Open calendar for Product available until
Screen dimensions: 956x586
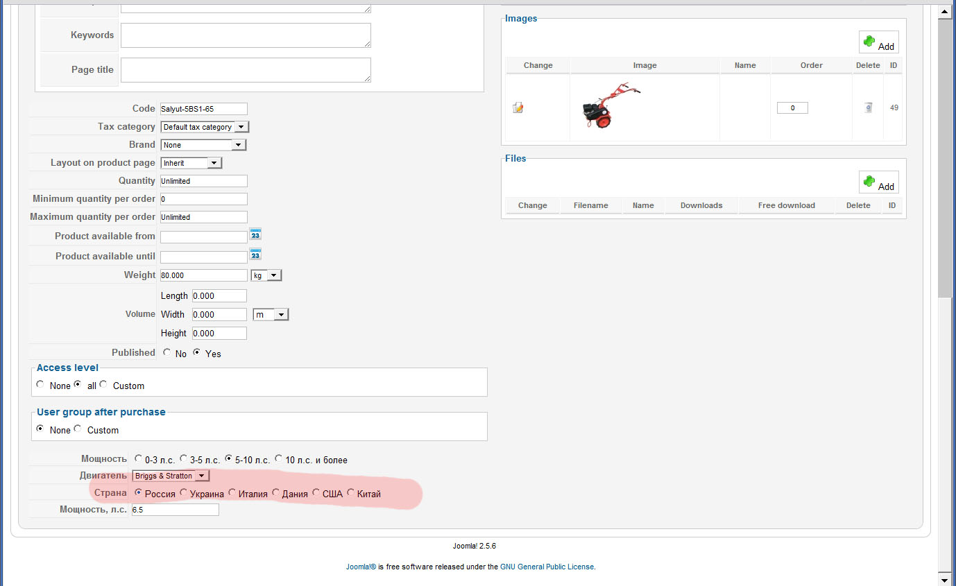pos(255,255)
